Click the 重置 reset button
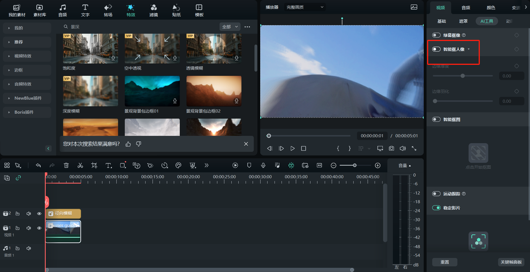 445,262
